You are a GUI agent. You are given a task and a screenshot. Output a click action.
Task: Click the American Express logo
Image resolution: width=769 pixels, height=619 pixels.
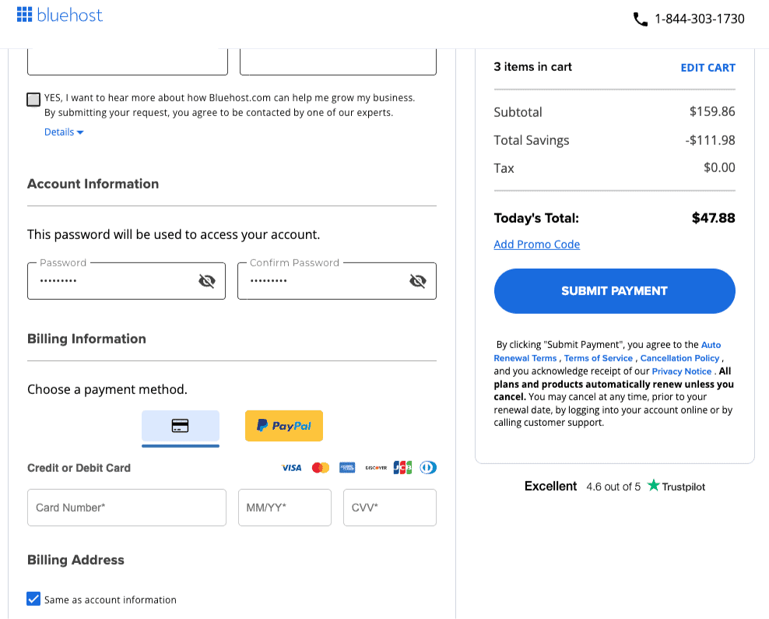pos(347,468)
